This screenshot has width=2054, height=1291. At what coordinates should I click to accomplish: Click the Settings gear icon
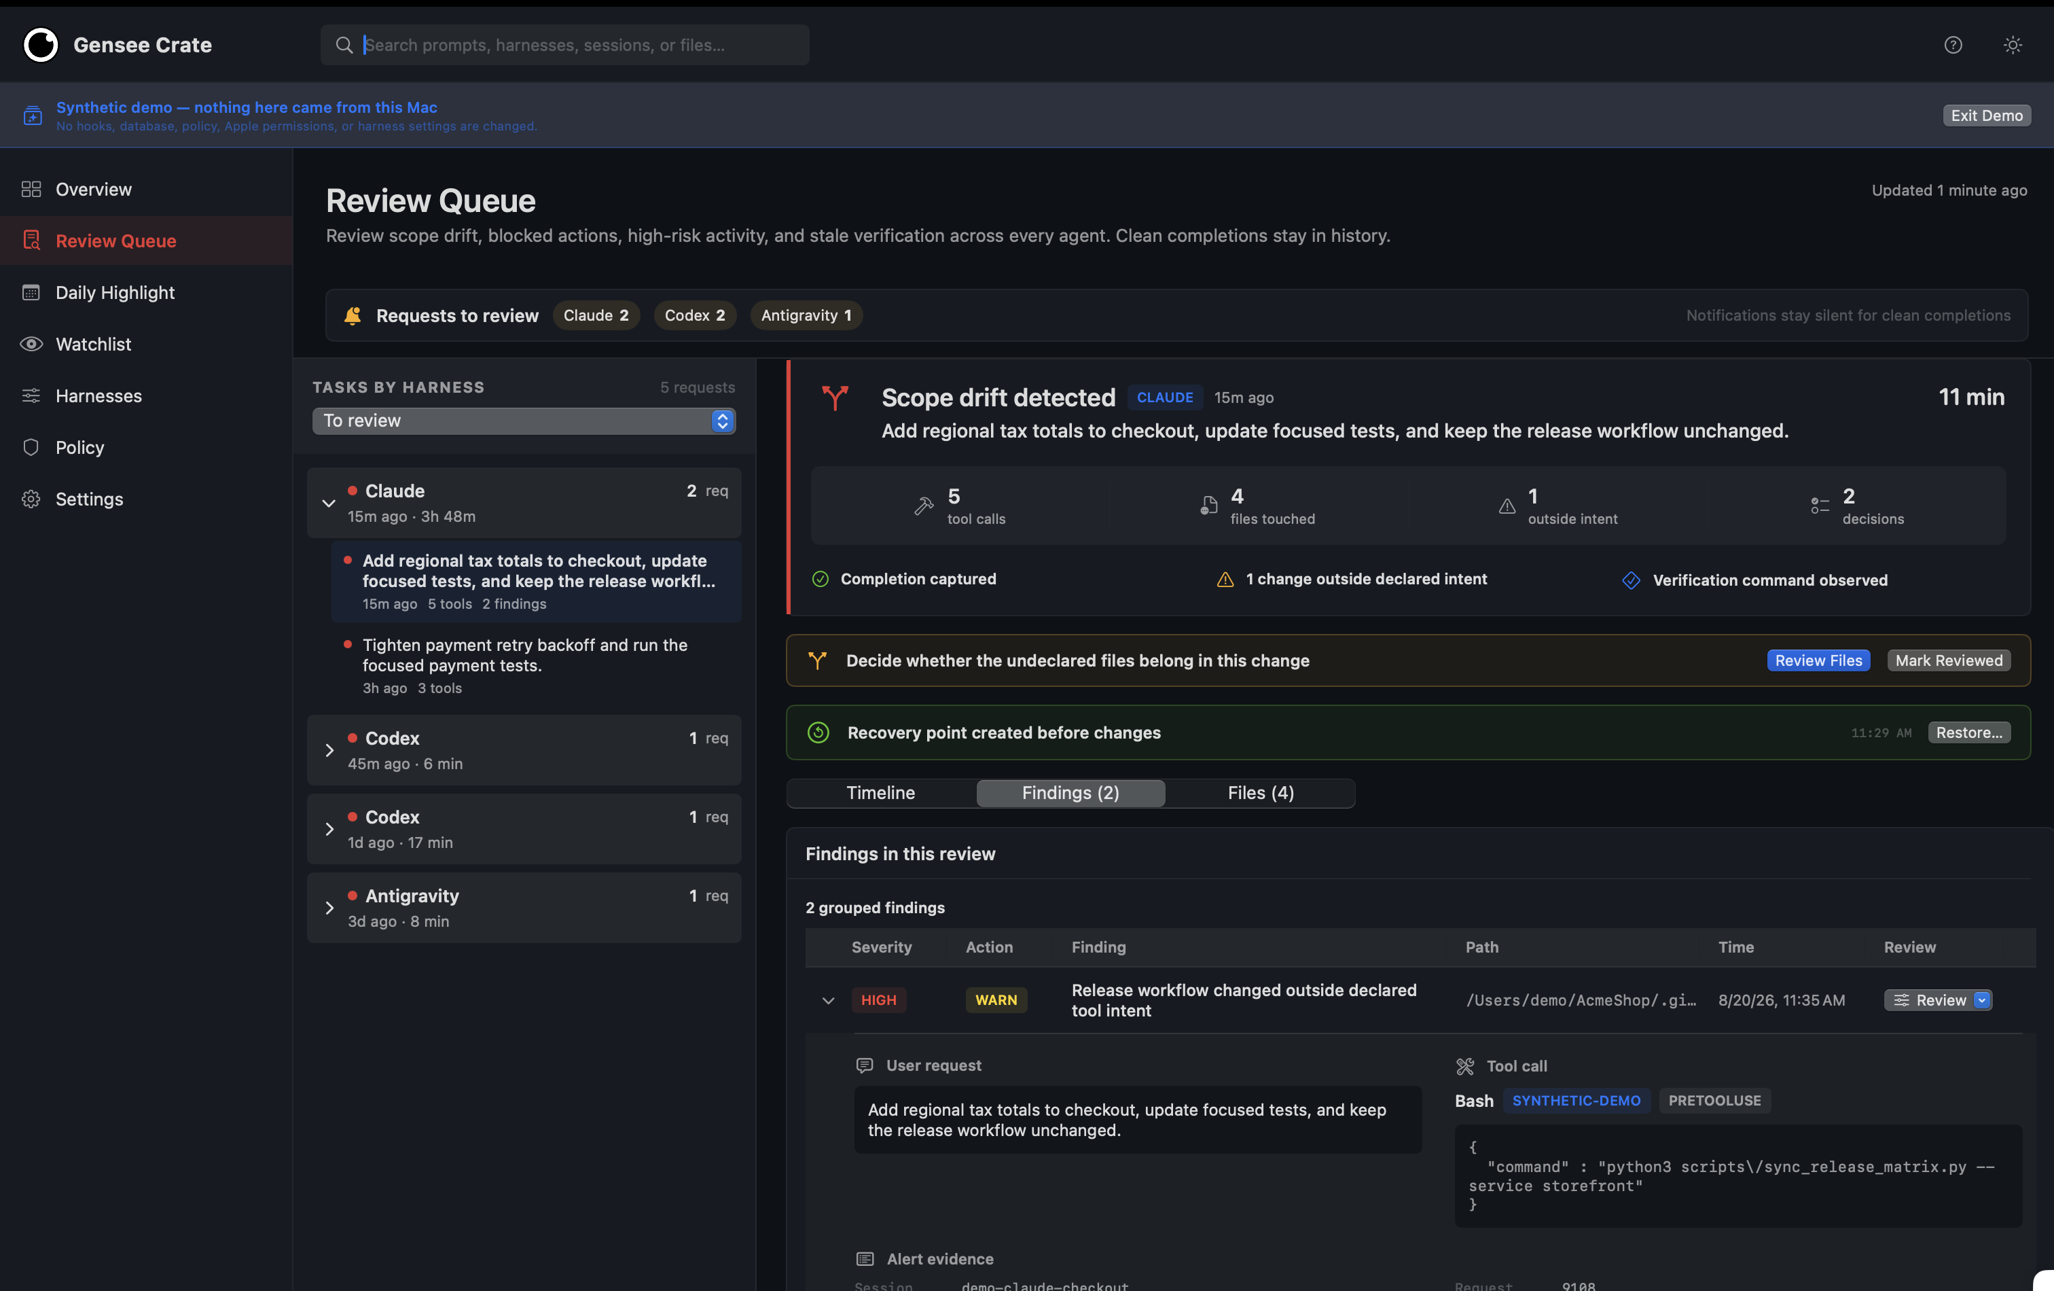(x=31, y=498)
